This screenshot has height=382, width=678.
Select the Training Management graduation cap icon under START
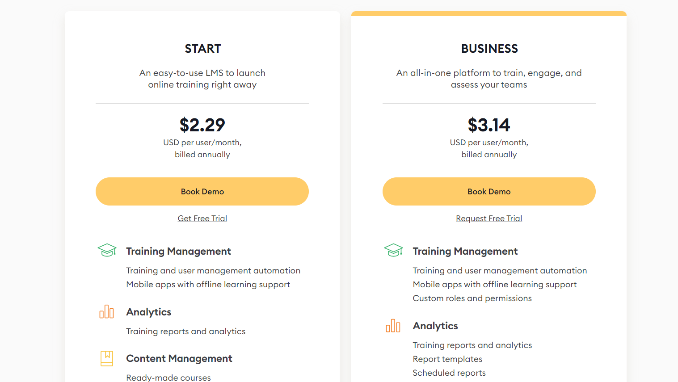click(x=107, y=250)
